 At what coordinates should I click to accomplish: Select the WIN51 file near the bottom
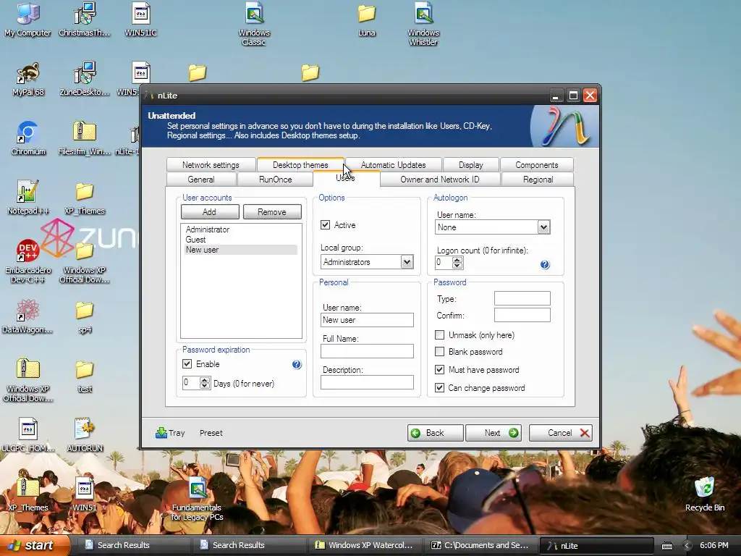(x=85, y=494)
